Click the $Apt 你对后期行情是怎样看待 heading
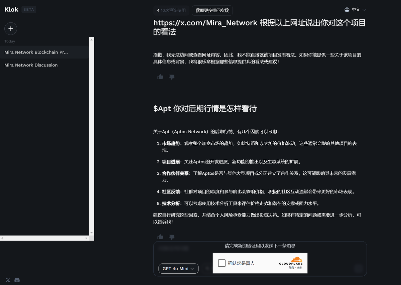The width and height of the screenshot is (401, 285). click(x=205, y=109)
